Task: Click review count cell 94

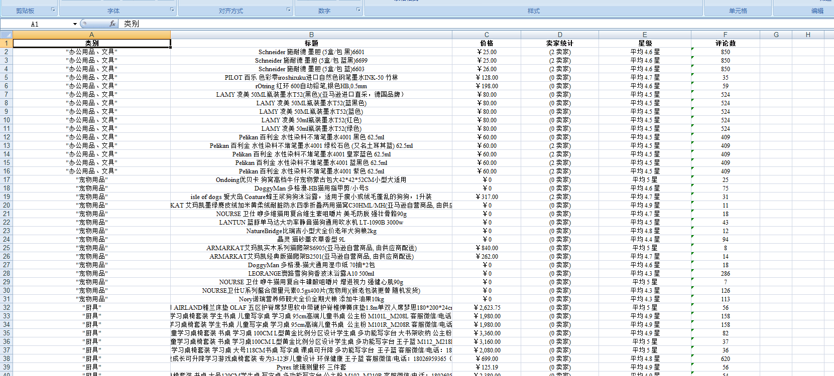Action: (x=726, y=239)
